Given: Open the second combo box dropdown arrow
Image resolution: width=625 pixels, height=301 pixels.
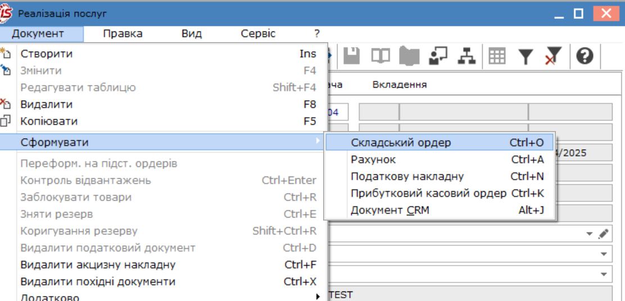Looking at the screenshot, I should (604, 254).
